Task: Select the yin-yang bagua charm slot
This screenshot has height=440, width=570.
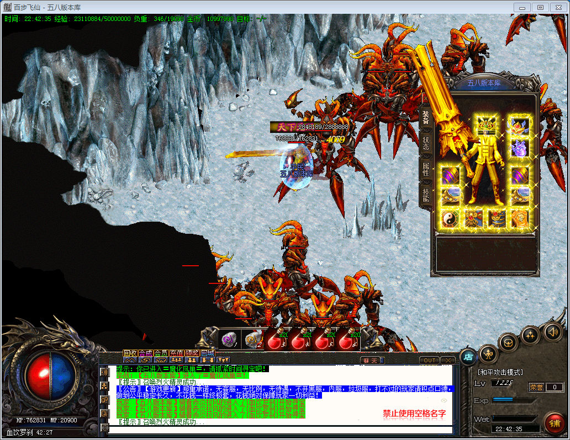Action: tap(451, 219)
